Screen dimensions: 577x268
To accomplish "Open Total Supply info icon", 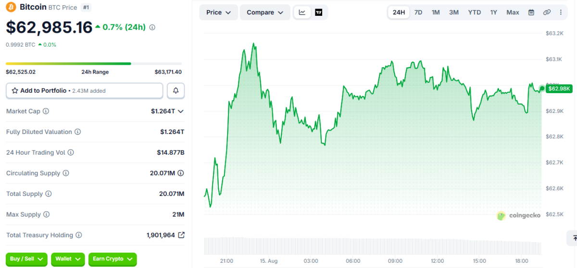I will [x=49, y=194].
